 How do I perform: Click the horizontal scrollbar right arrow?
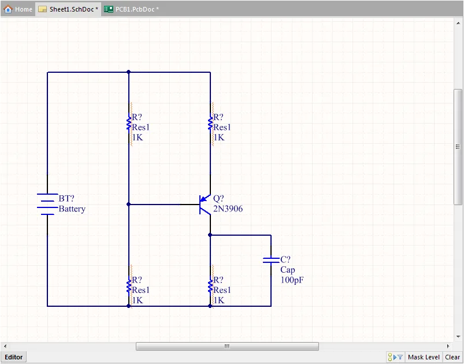[x=448, y=346]
